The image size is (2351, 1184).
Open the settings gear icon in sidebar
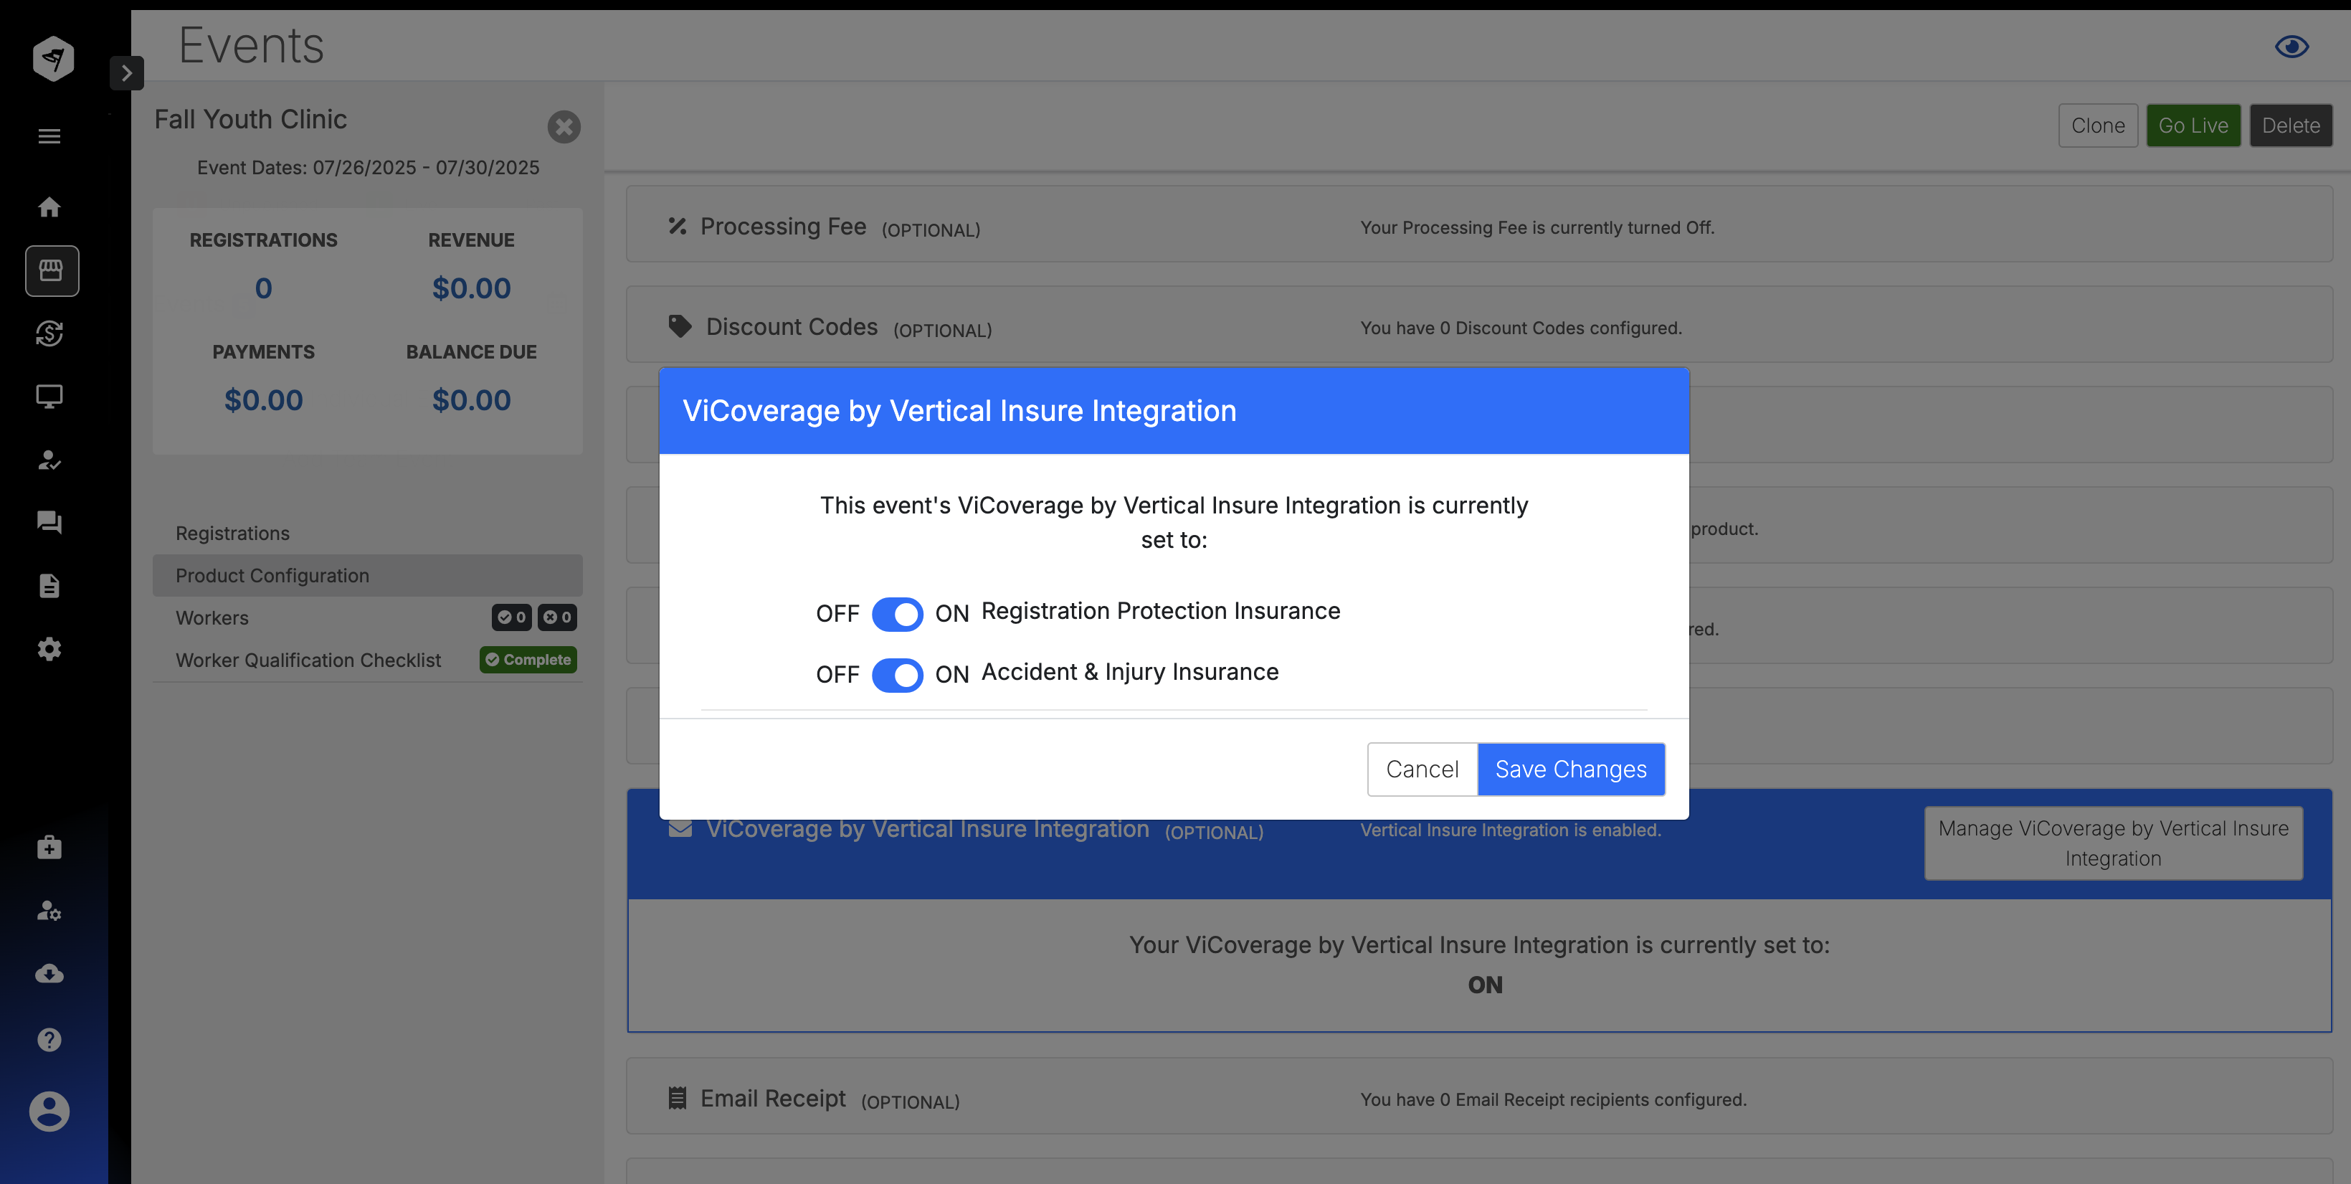click(49, 649)
